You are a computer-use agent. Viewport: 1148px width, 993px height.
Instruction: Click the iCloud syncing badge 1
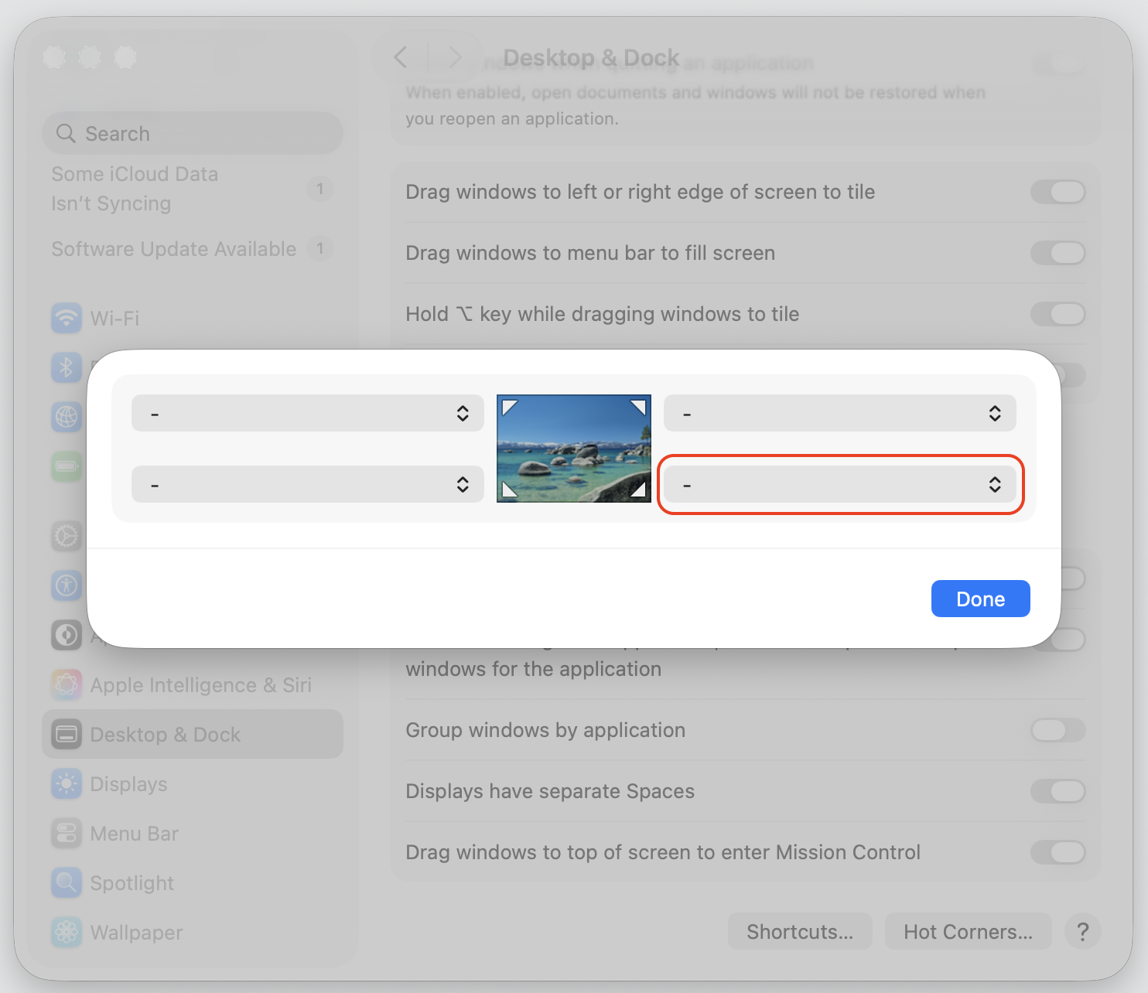(319, 189)
